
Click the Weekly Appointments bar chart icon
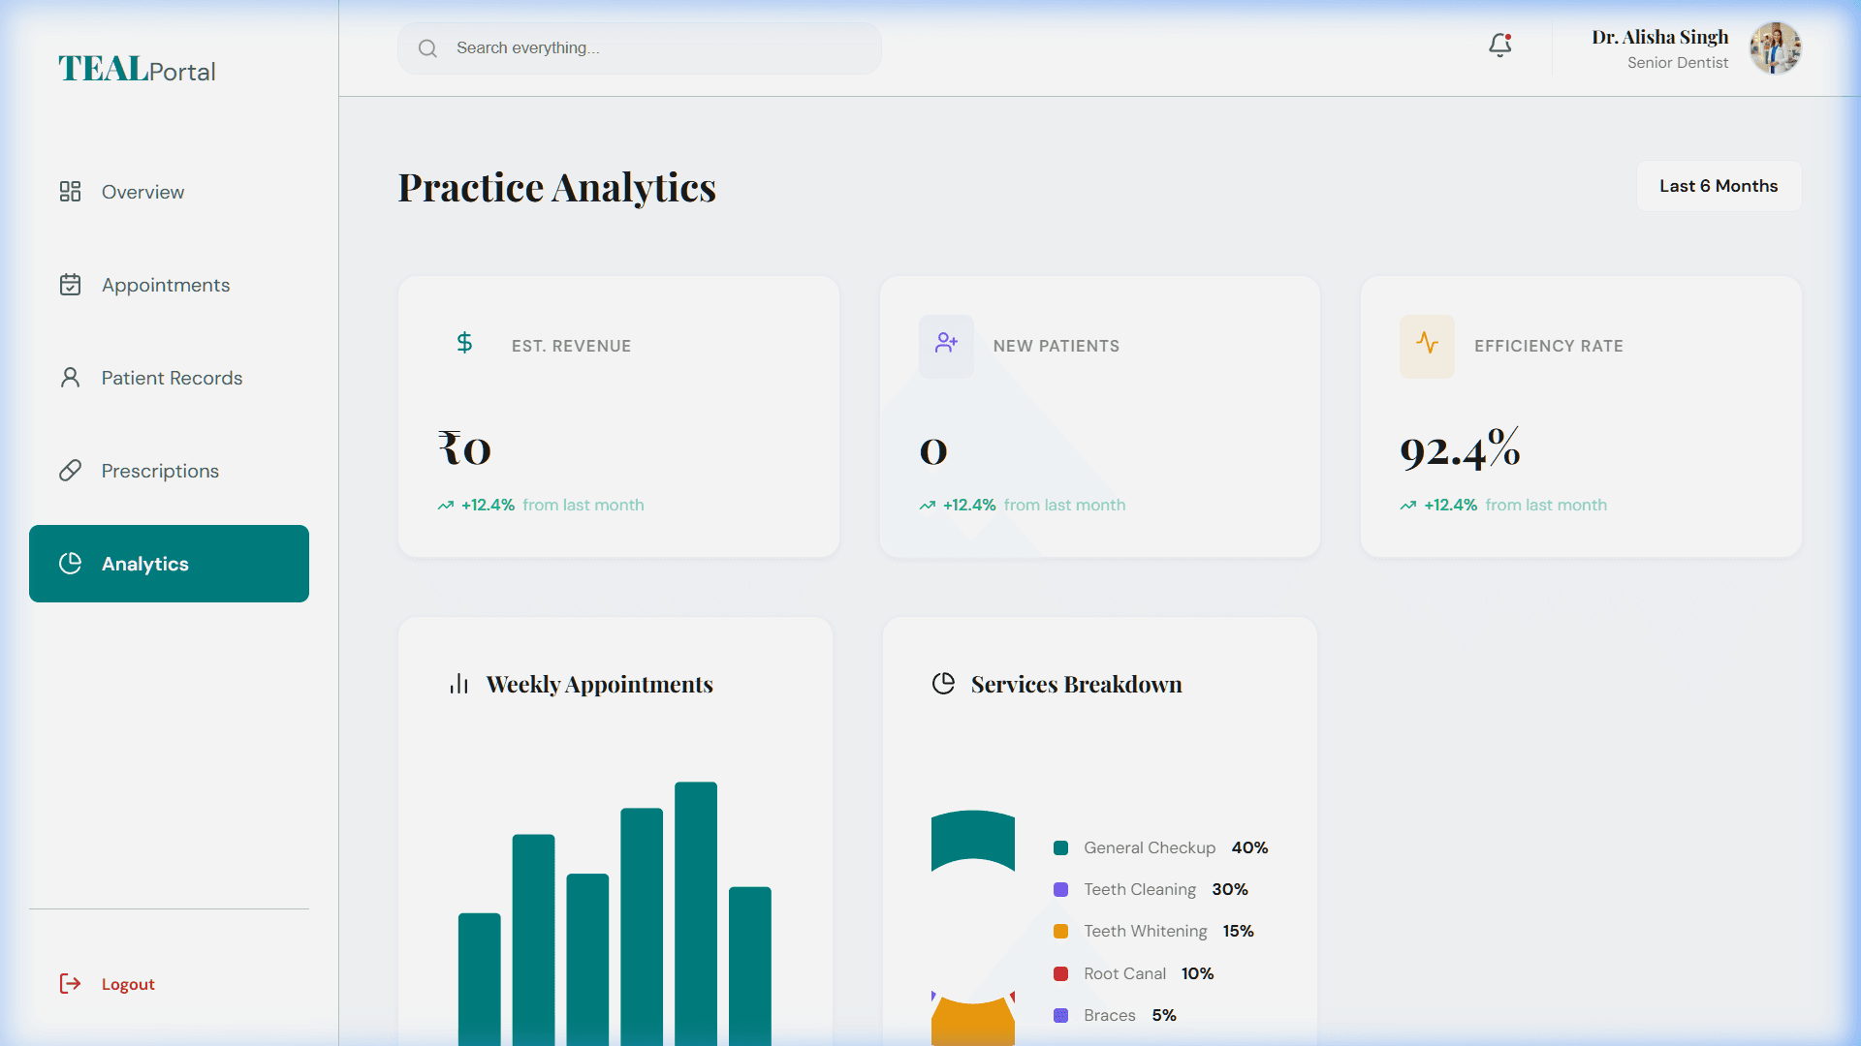459,685
